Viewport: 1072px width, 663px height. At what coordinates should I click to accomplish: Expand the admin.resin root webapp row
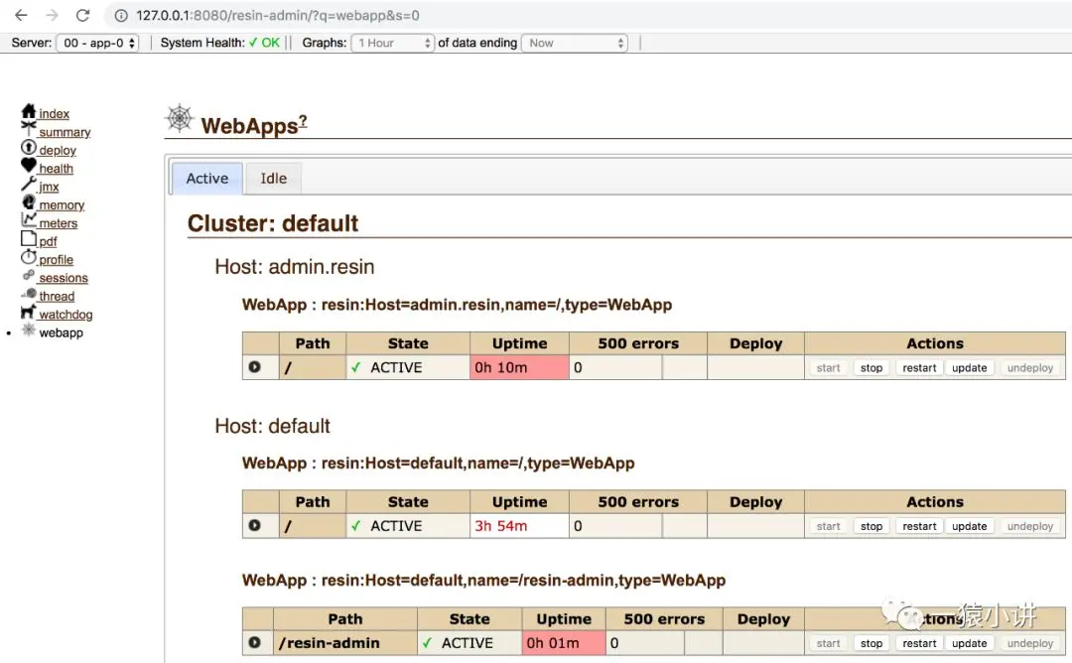coord(254,367)
